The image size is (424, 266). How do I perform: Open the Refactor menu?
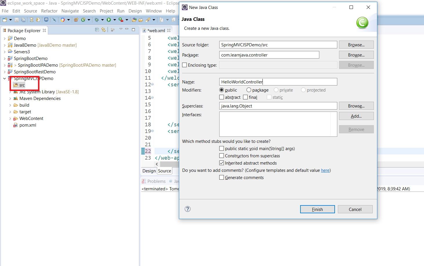[x=49, y=11]
